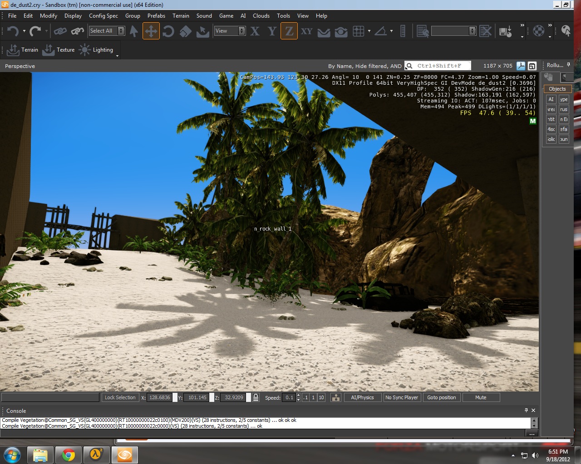Open the Terrain menu

(x=181, y=16)
